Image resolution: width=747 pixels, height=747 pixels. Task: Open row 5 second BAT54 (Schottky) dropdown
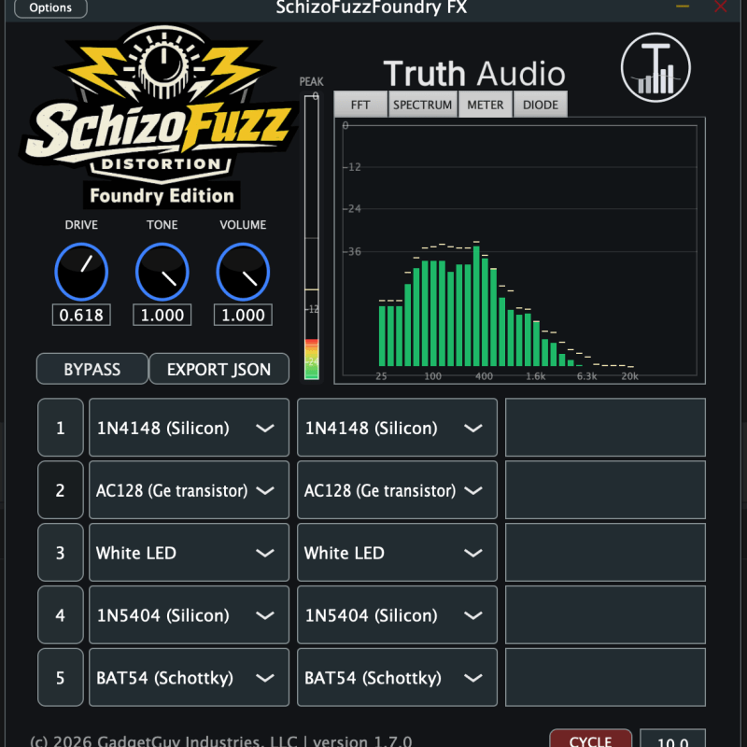point(398,678)
